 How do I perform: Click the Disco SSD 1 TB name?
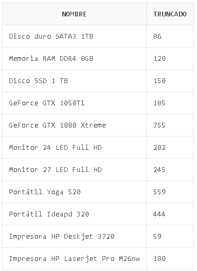click(39, 81)
